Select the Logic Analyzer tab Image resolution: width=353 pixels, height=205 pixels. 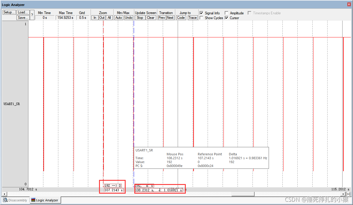point(45,200)
